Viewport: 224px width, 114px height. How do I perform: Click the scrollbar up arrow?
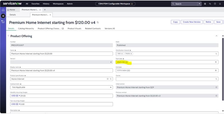(x=223, y=36)
